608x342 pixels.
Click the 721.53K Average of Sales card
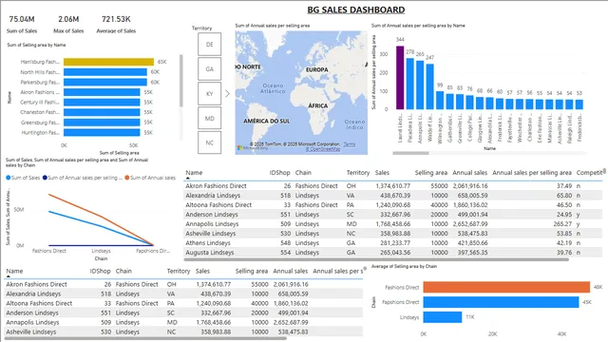pyautogui.click(x=116, y=24)
